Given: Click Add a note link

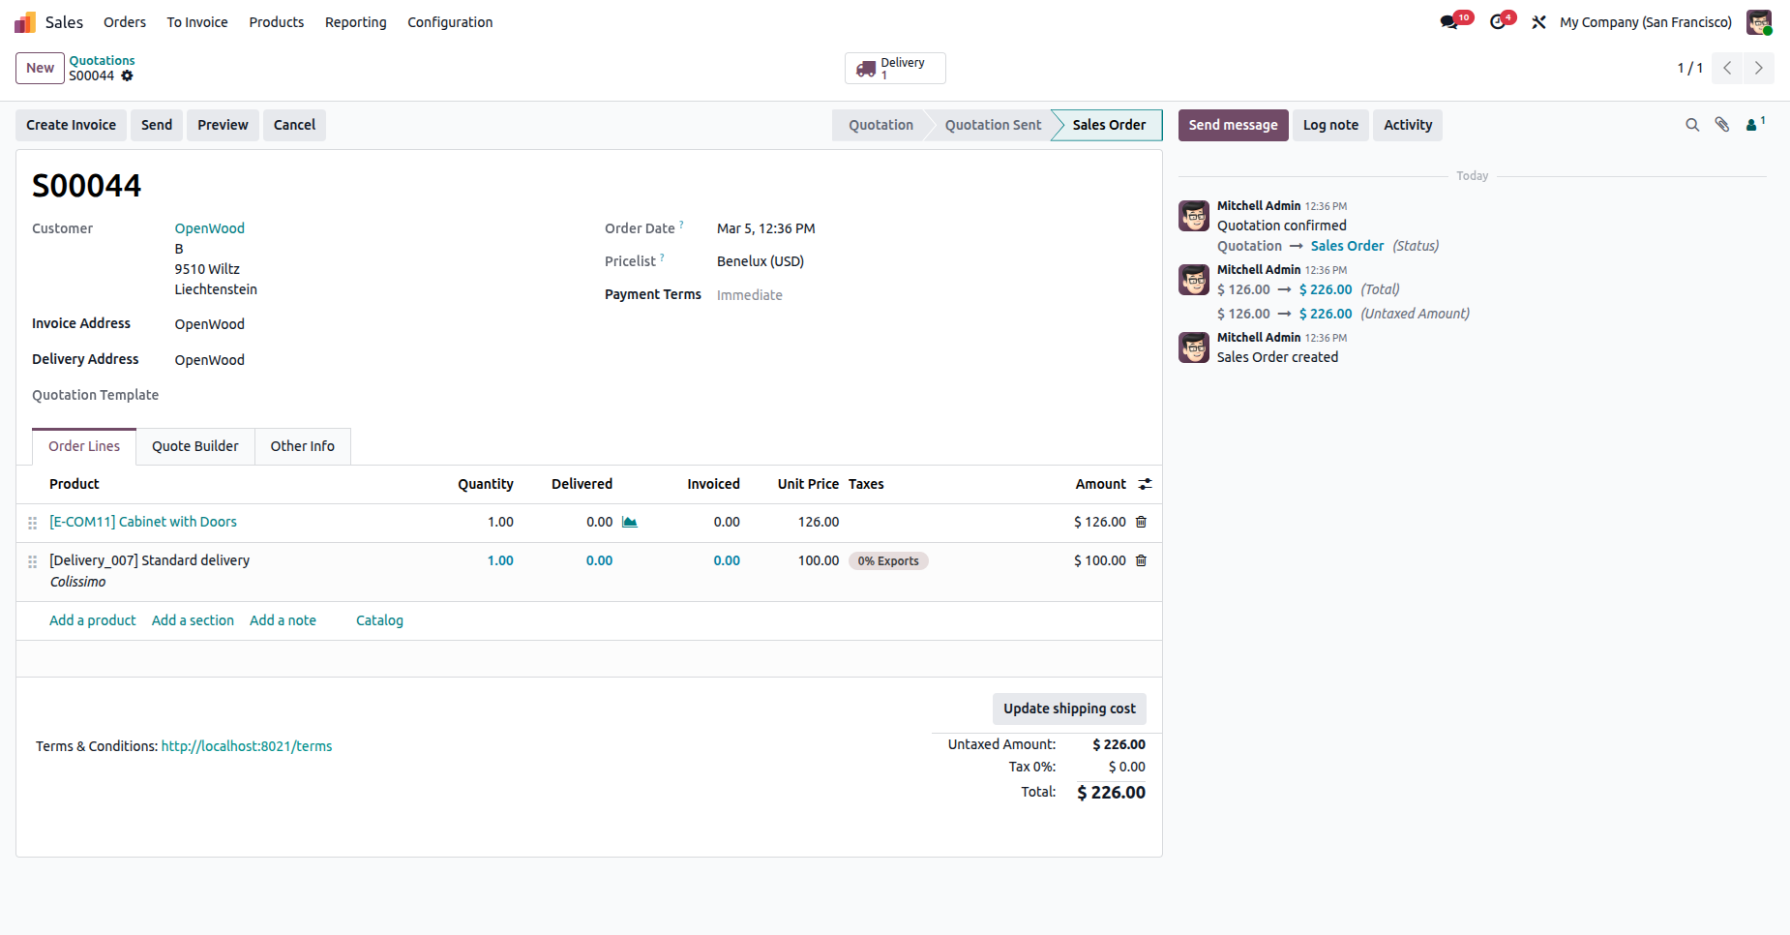Looking at the screenshot, I should (283, 620).
